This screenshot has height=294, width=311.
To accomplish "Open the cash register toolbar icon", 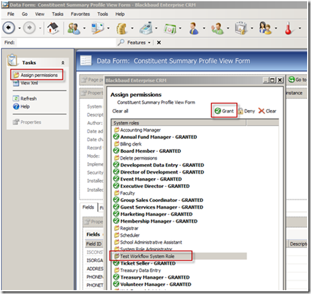I will point(146,28).
